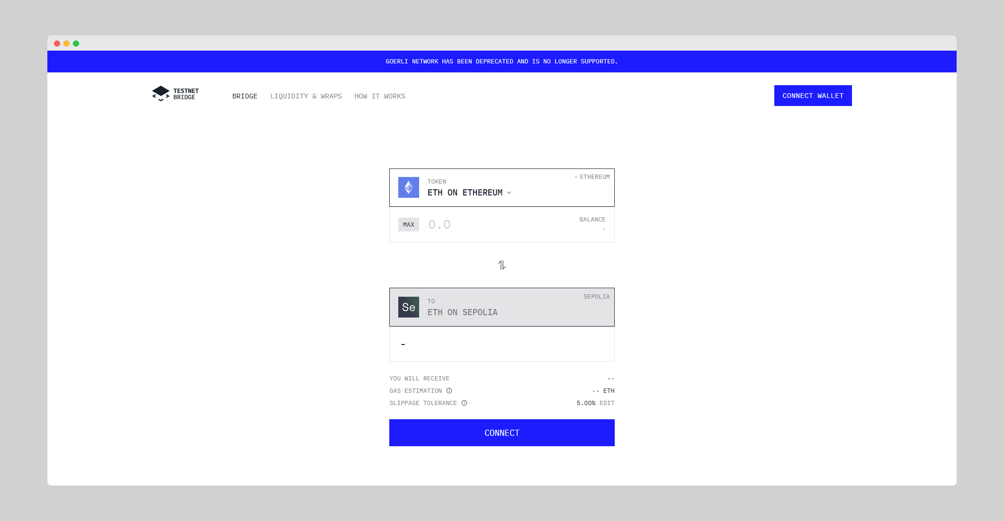The height and width of the screenshot is (521, 1004).
Task: Click the Testnet Bridge logo
Action: tap(175, 94)
